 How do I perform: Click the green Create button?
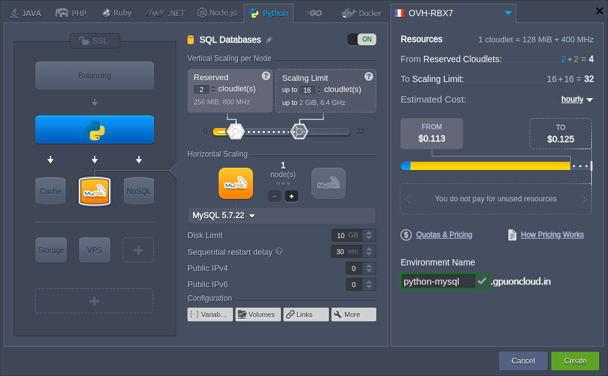pos(574,361)
